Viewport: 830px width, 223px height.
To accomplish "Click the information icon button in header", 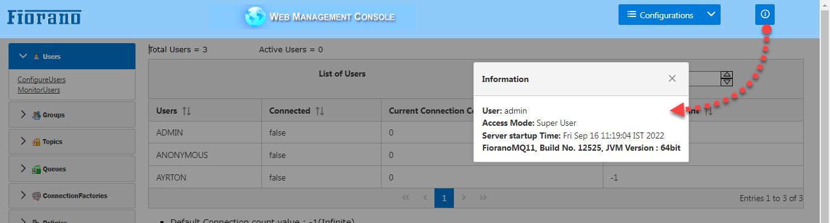I will [765, 15].
